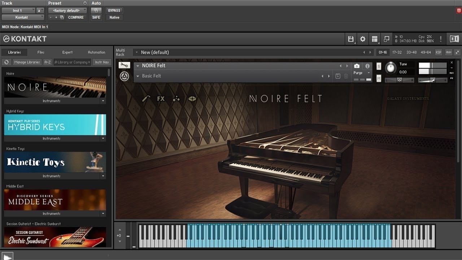Expand the Basic Felt snapshot list
The image size is (462, 260).
tap(138, 76)
